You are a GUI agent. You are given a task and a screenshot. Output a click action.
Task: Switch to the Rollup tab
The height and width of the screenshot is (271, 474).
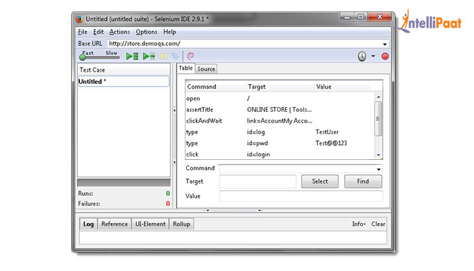(x=181, y=224)
